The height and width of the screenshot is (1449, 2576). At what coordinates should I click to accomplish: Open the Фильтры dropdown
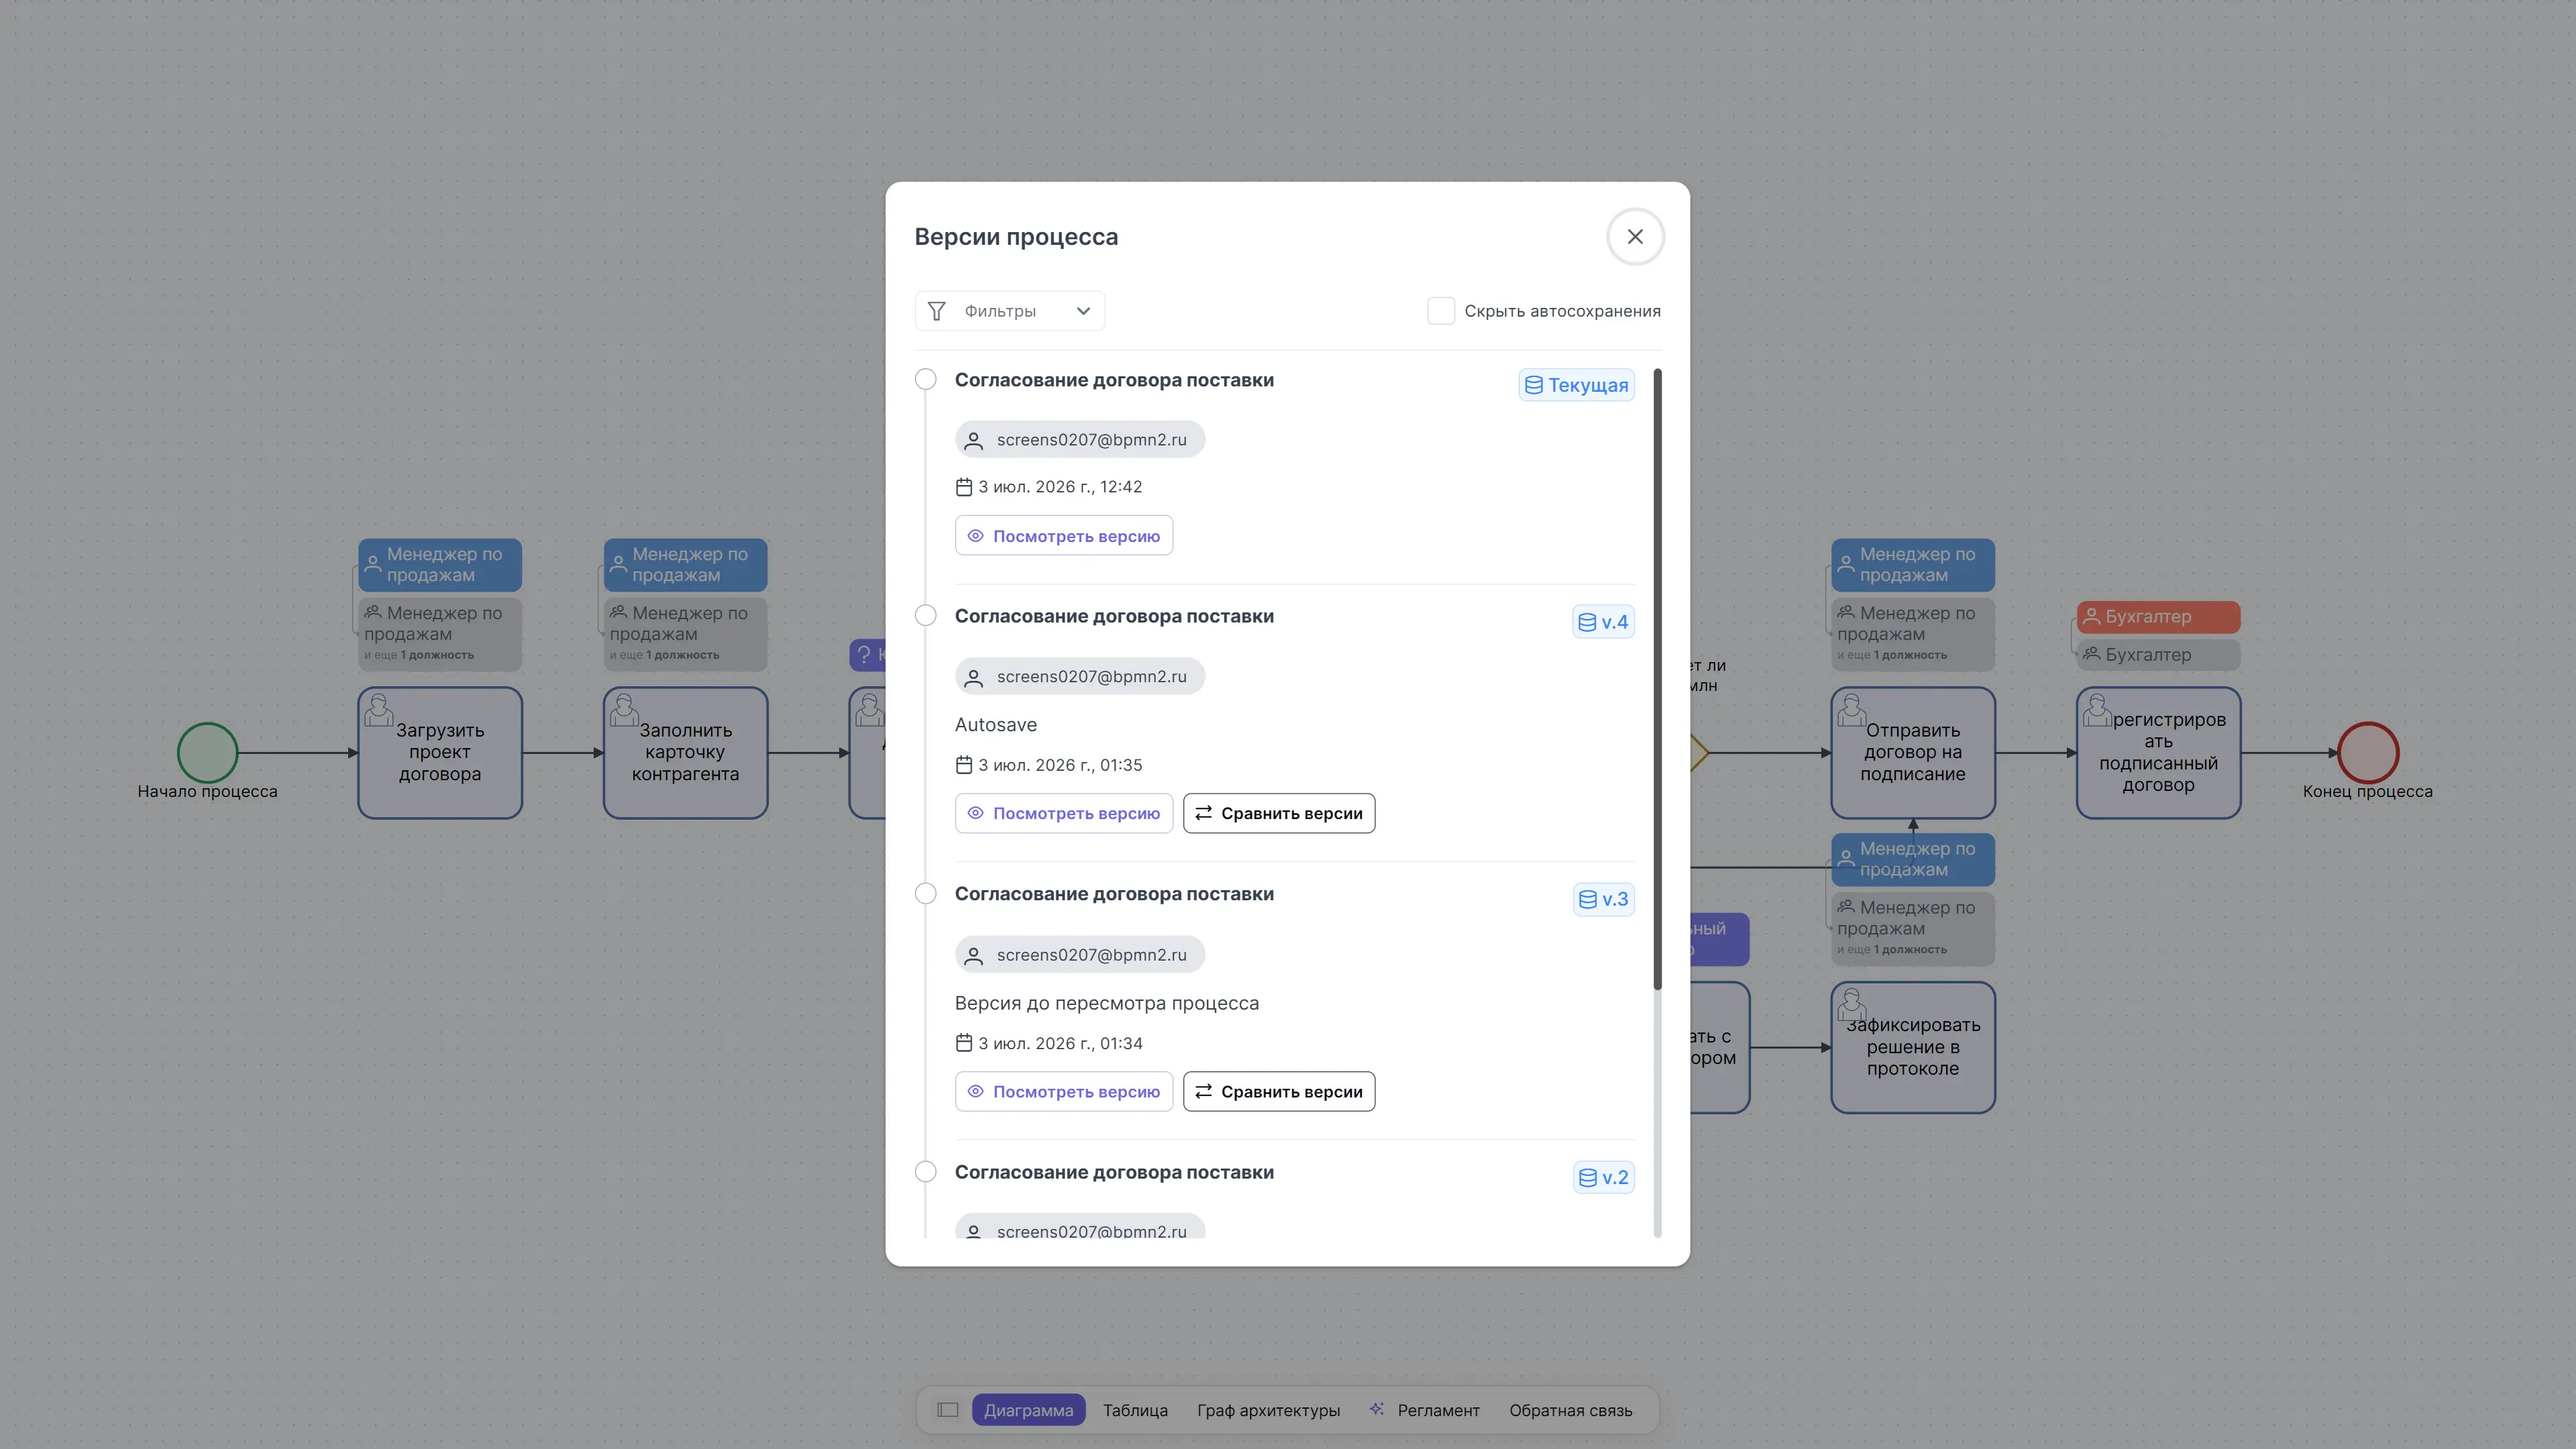1009,311
